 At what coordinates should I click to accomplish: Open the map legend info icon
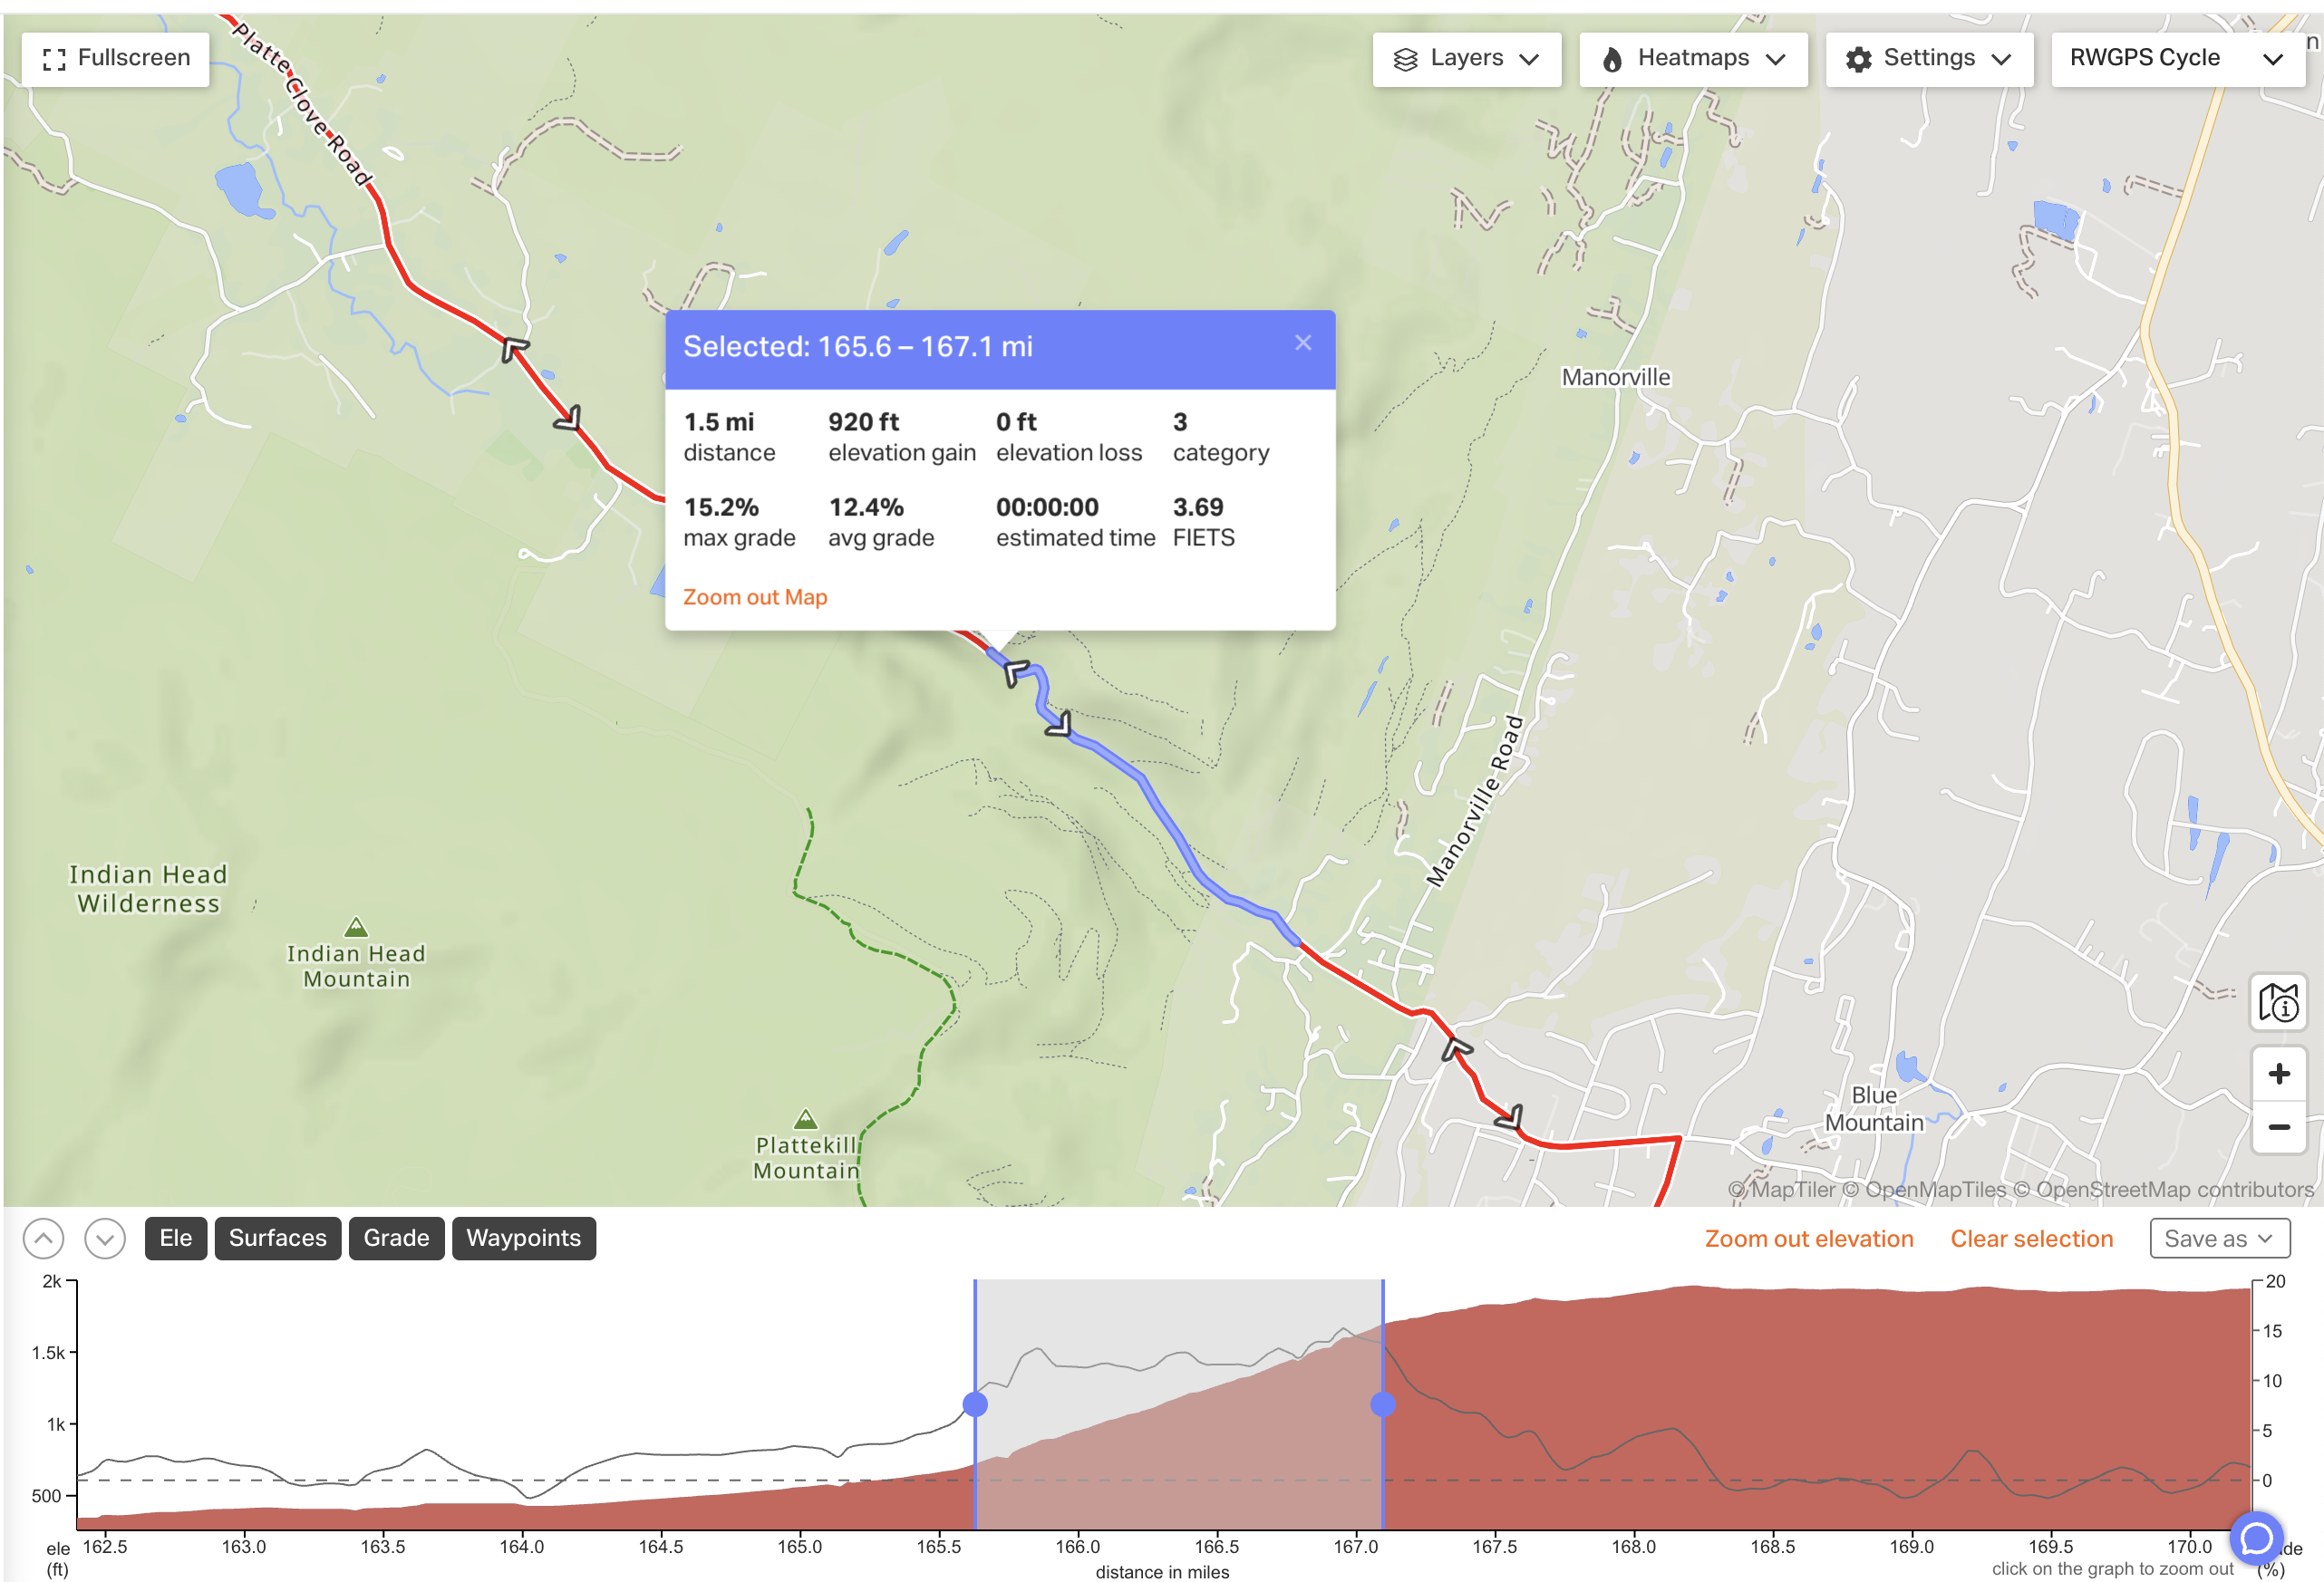pos(2279,1002)
